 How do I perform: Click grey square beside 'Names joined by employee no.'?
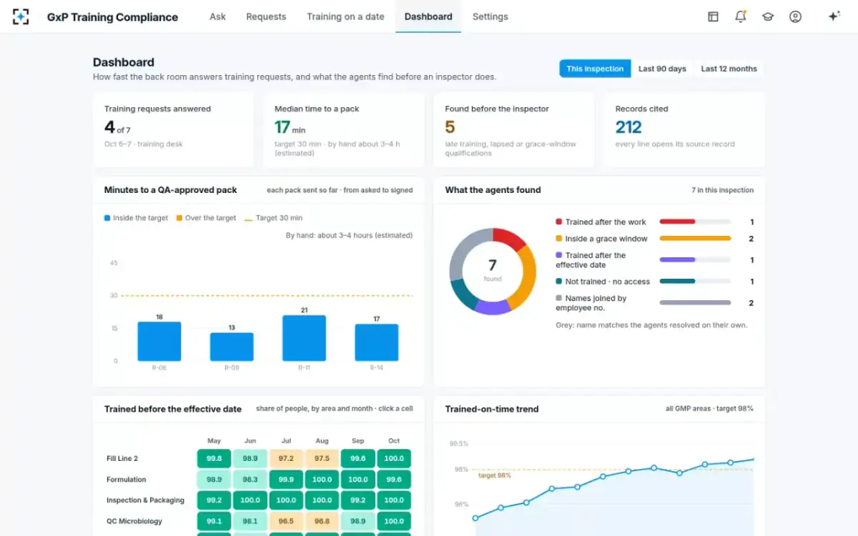pyautogui.click(x=558, y=298)
